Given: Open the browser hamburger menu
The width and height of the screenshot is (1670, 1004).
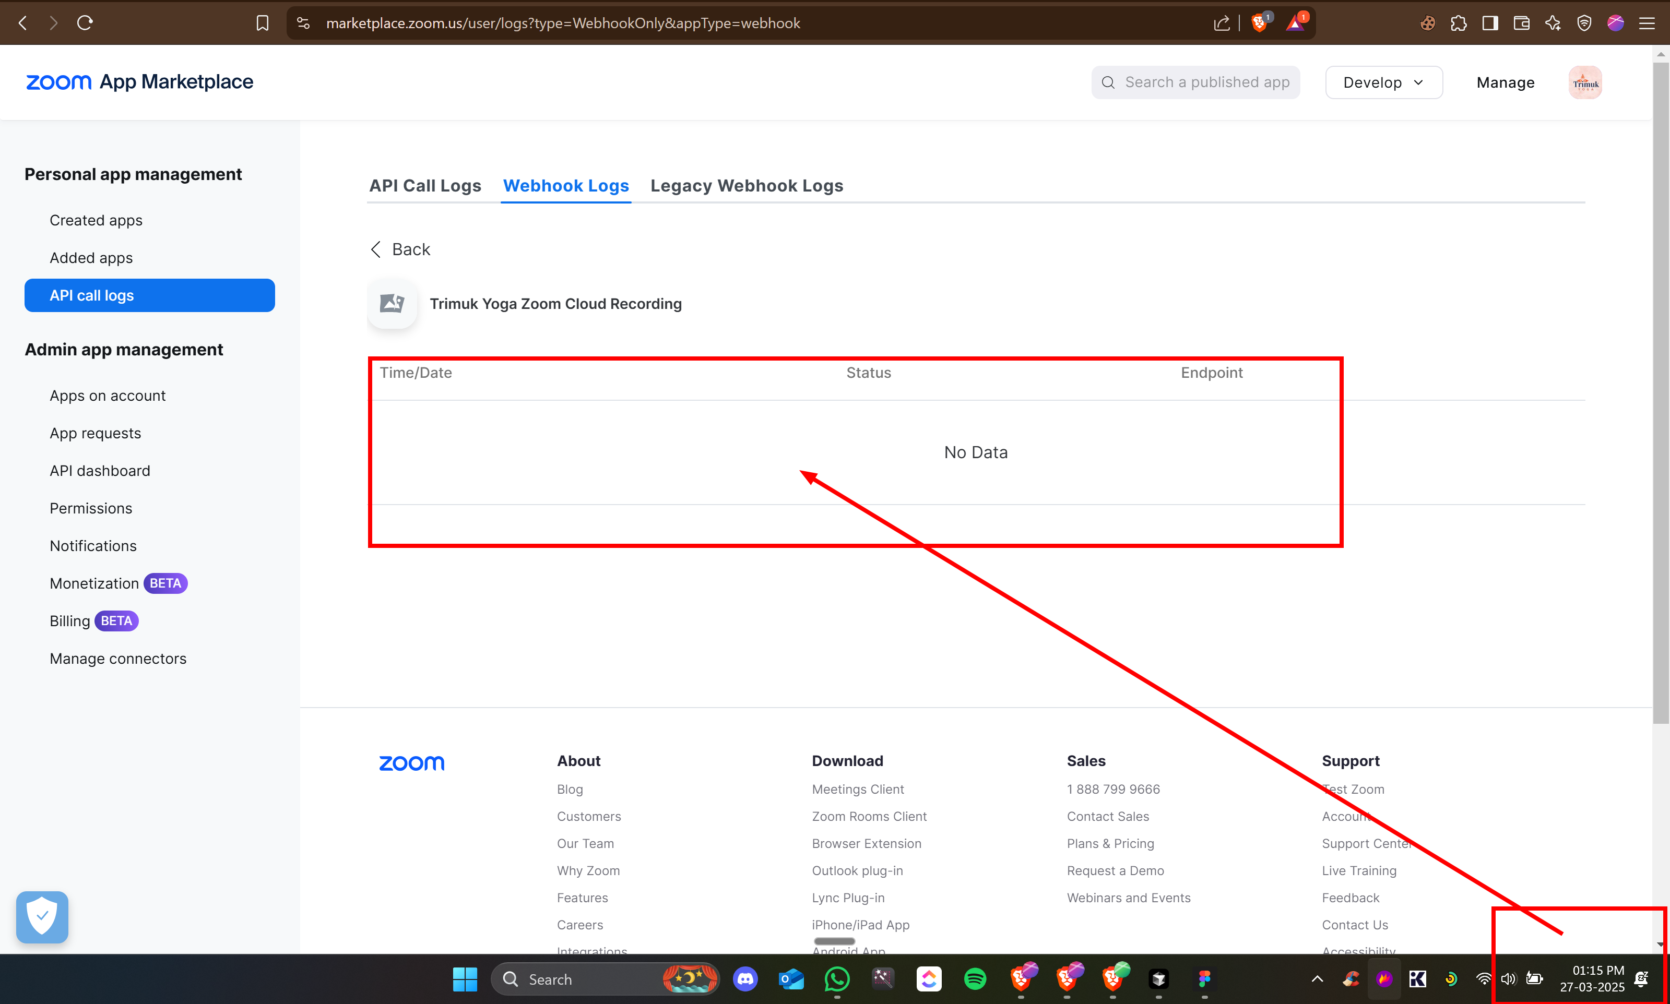Looking at the screenshot, I should pyautogui.click(x=1647, y=23).
